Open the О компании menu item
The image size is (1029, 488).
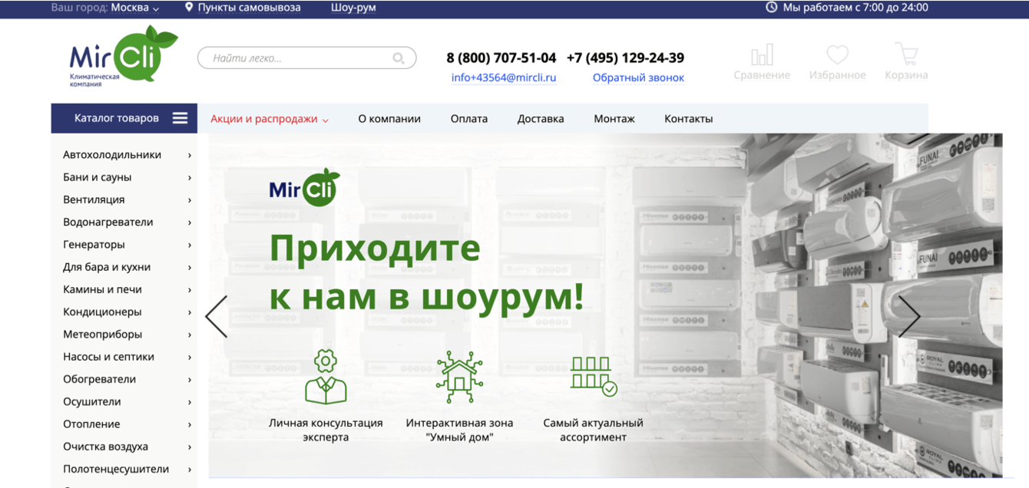pos(389,119)
